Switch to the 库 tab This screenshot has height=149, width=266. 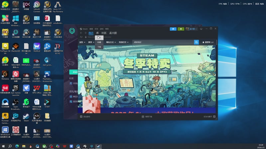97,33
